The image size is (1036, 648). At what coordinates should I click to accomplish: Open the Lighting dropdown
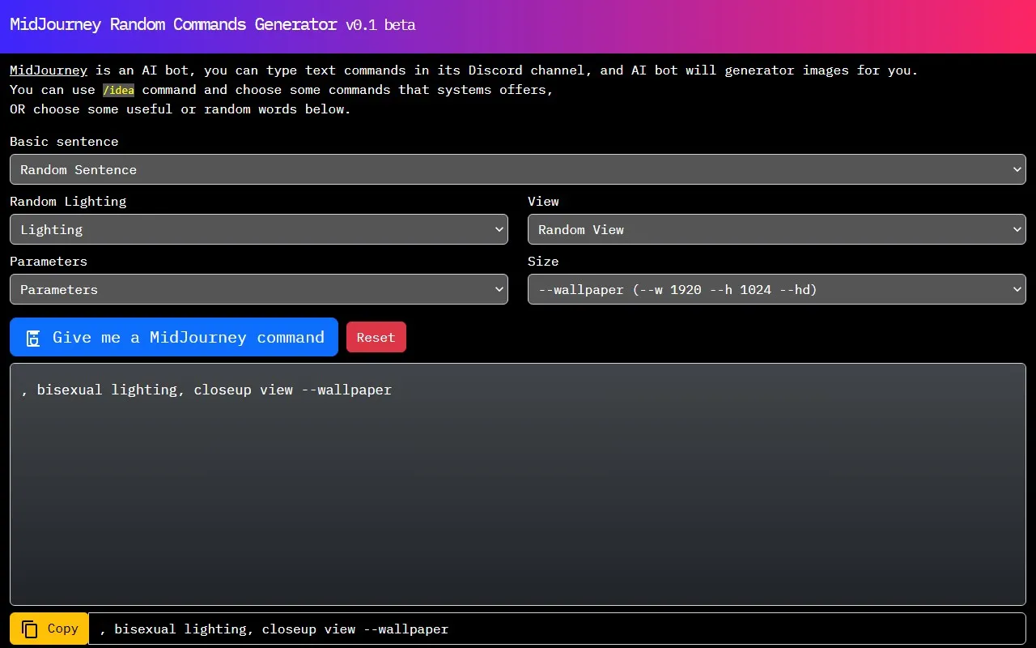(x=259, y=229)
